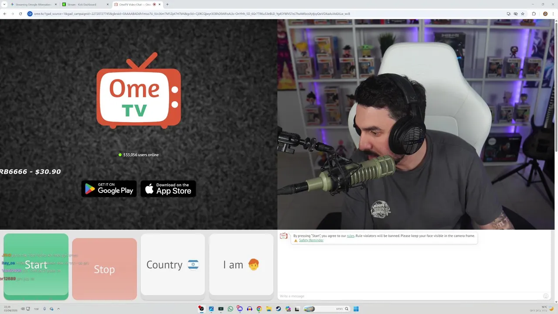
Task: Open Steam from the taskbar
Action: pyautogui.click(x=278, y=309)
